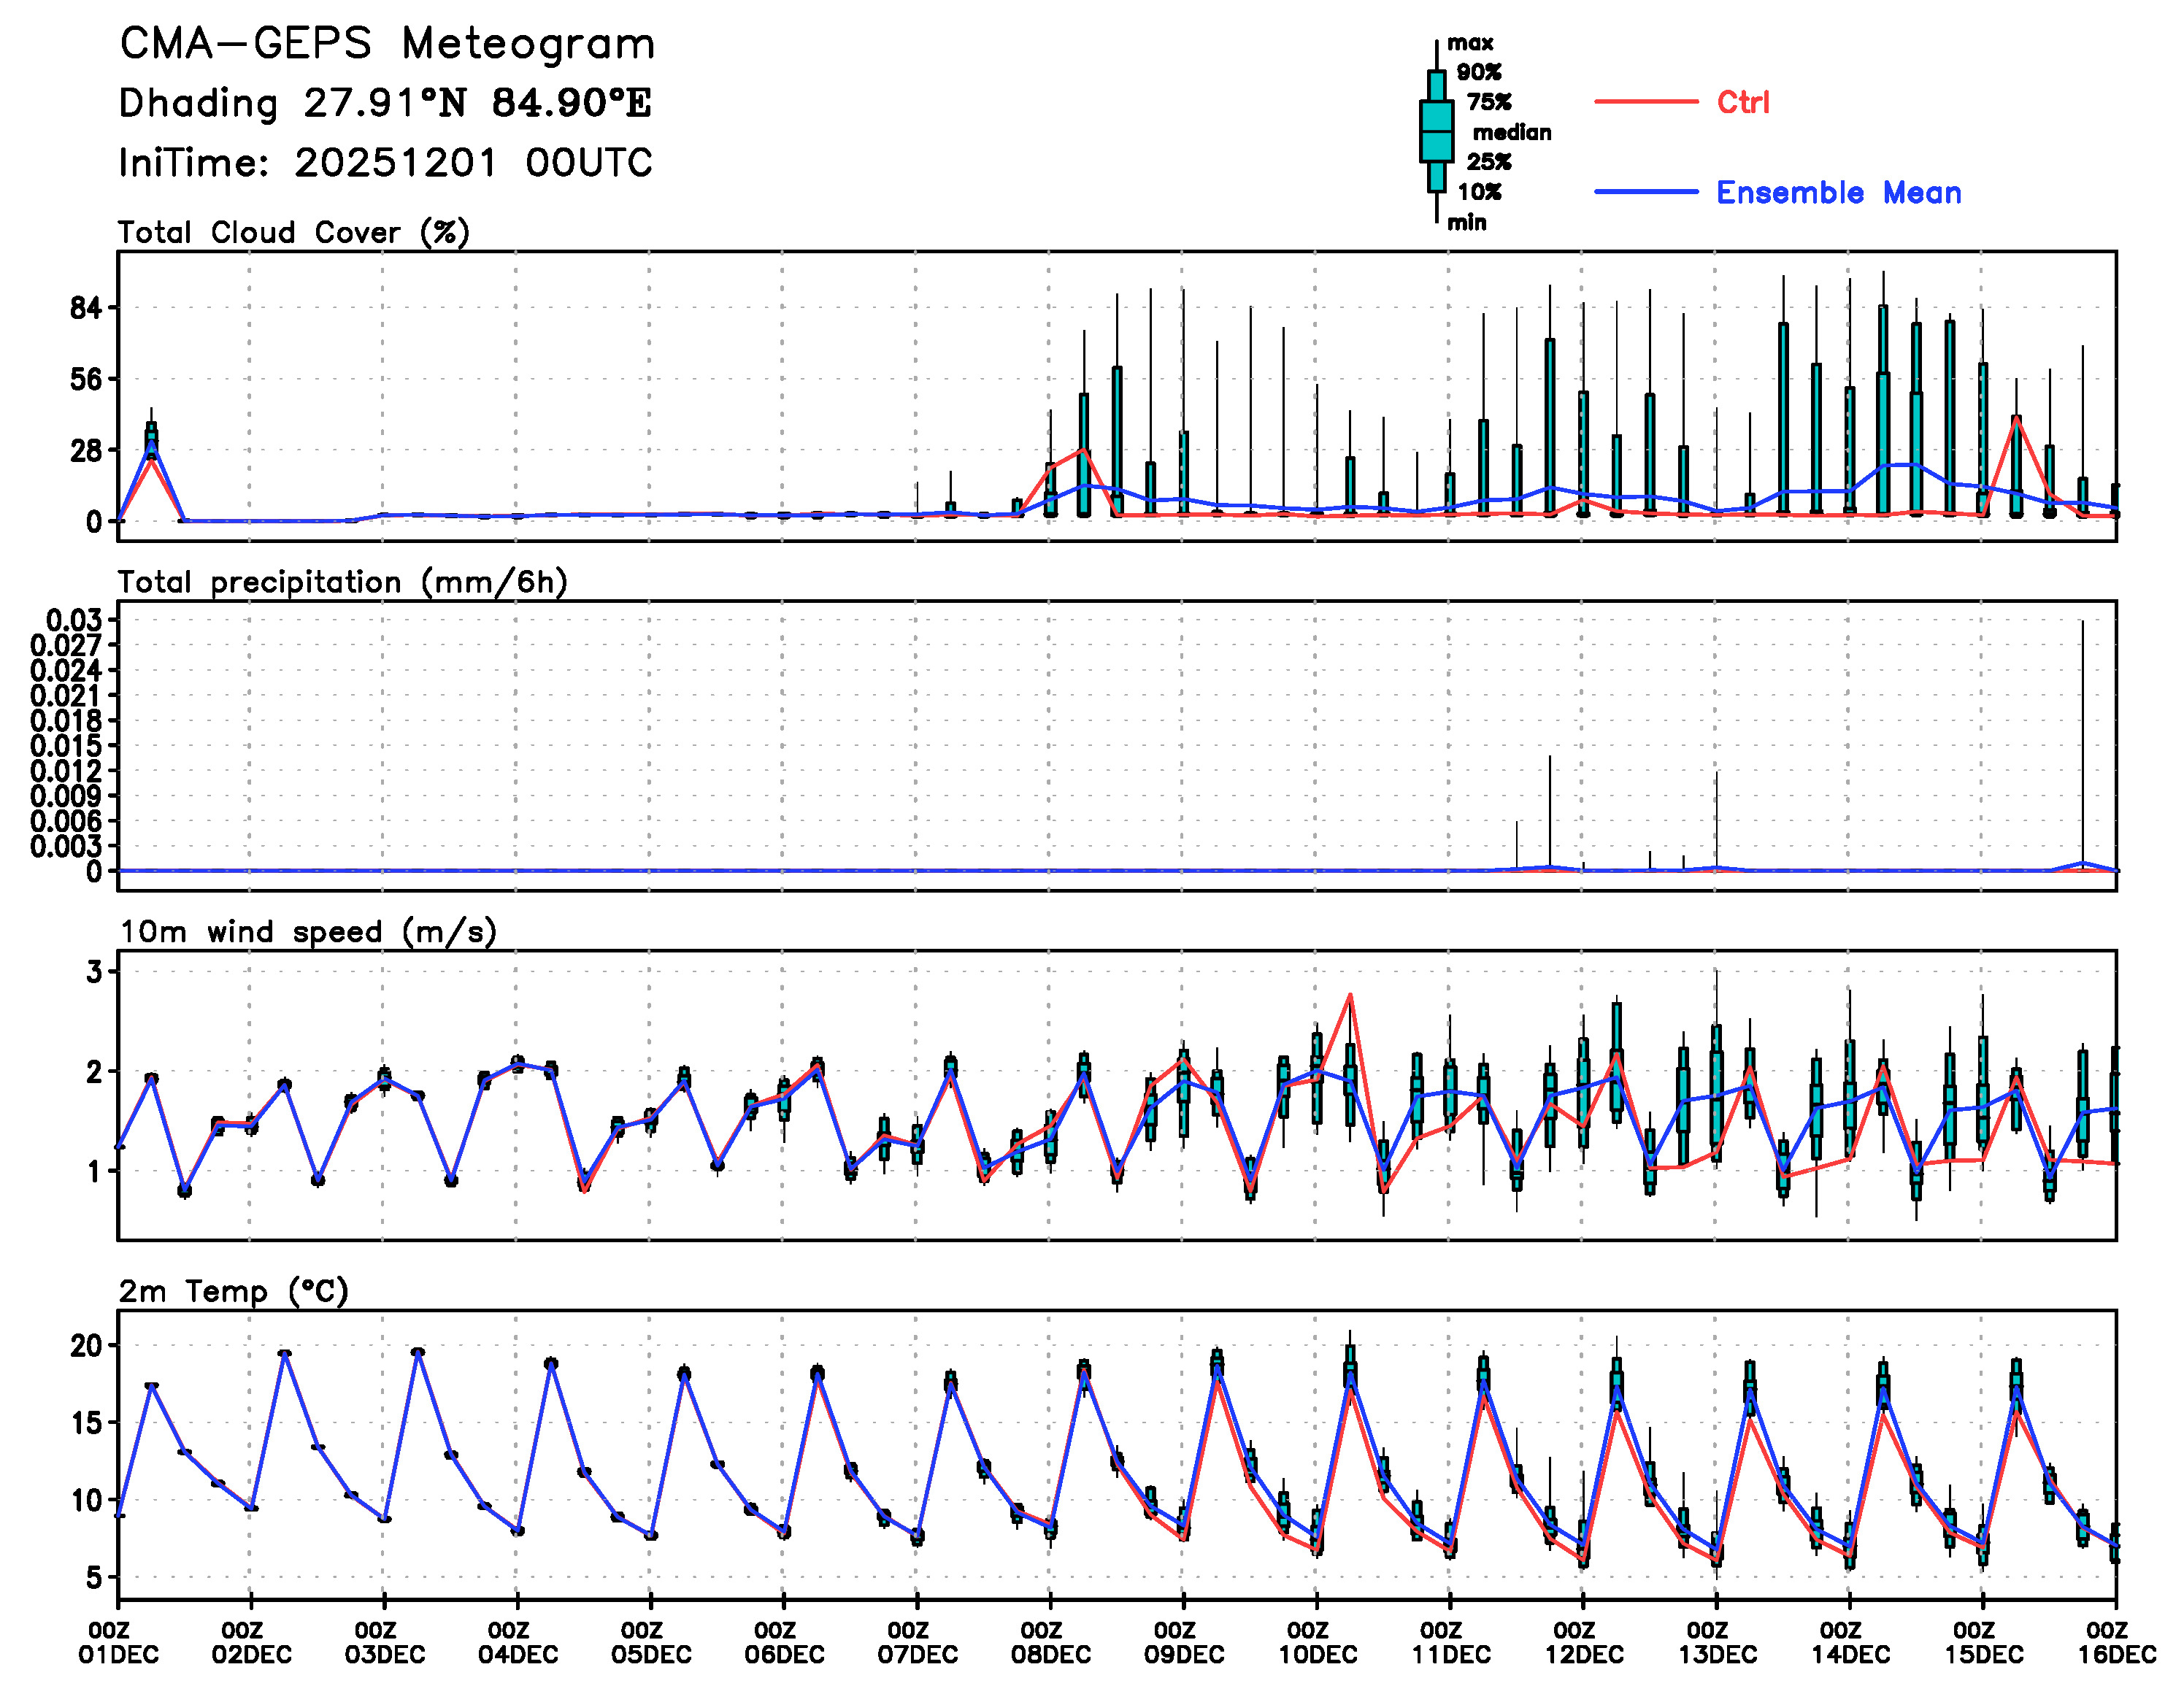Click the 00Z 01DEC axis label

point(118,1643)
